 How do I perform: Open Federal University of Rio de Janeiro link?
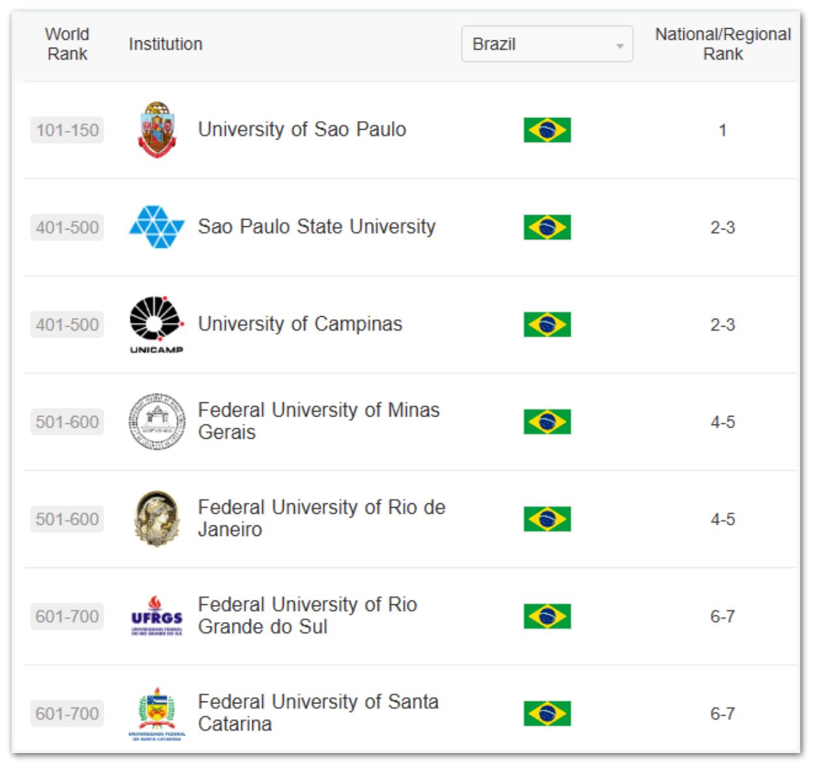[x=321, y=518]
